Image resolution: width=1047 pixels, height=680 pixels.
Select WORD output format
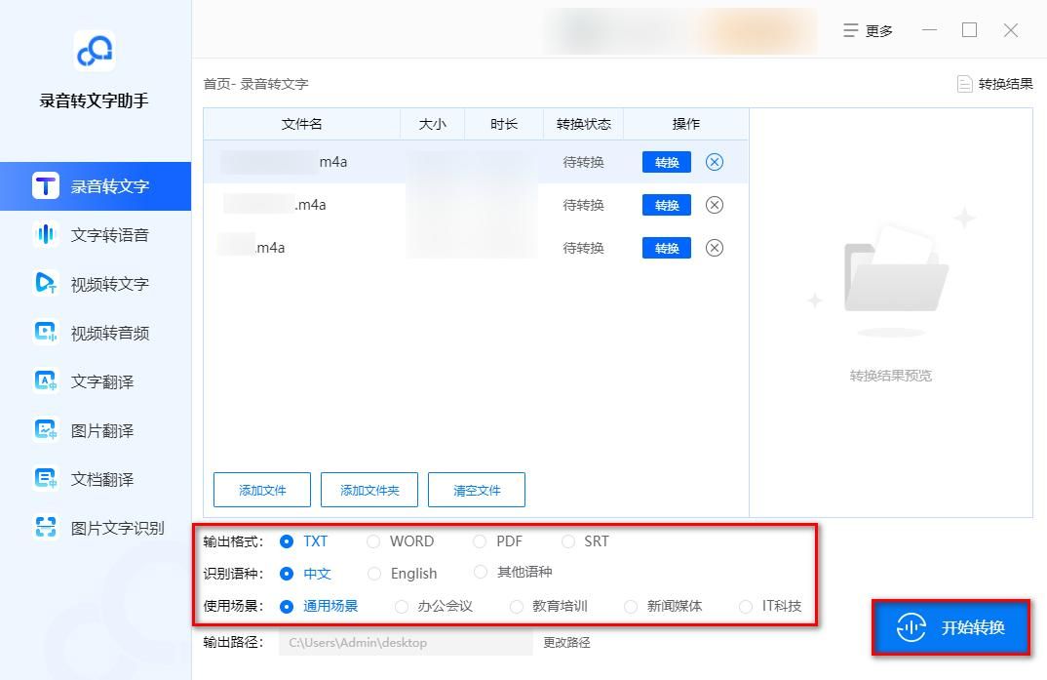tap(401, 541)
